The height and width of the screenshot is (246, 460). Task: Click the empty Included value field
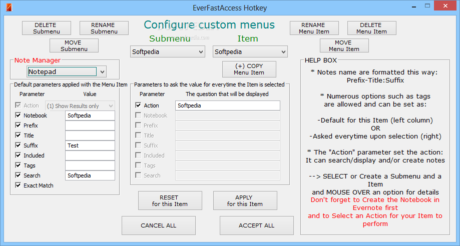click(90, 155)
